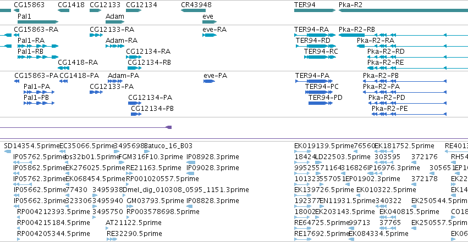Select the EK040815.5prime EST
The width and height of the screenshot is (468, 242).
coord(387,218)
